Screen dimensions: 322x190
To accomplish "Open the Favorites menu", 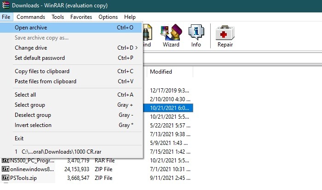I will click(x=81, y=17).
